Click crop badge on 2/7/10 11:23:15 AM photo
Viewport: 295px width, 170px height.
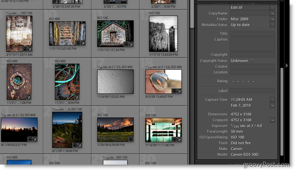25,49
